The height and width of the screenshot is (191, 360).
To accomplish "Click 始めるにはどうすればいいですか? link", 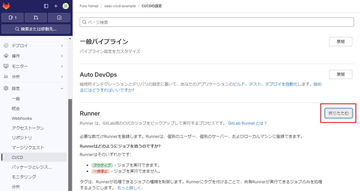I will click(x=201, y=87).
